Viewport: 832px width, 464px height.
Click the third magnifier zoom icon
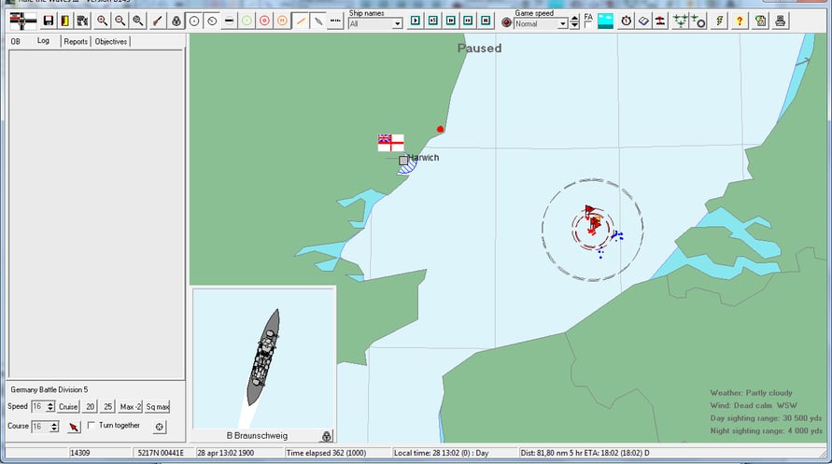pos(138,21)
